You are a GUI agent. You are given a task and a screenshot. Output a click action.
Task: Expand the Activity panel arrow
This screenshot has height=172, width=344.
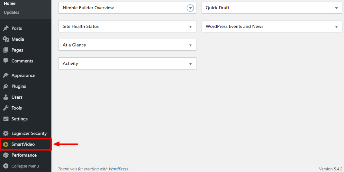tap(190, 64)
